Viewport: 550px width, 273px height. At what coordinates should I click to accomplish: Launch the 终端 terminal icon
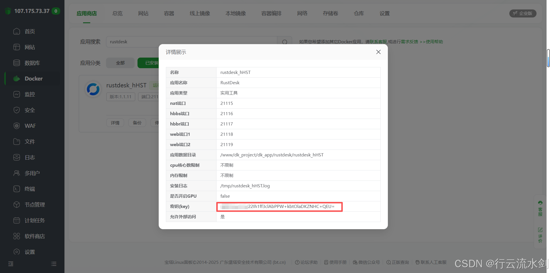[17, 189]
